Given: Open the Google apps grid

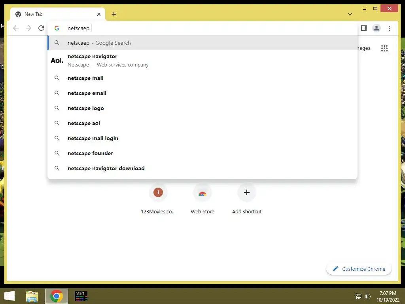Looking at the screenshot, I should (384, 48).
